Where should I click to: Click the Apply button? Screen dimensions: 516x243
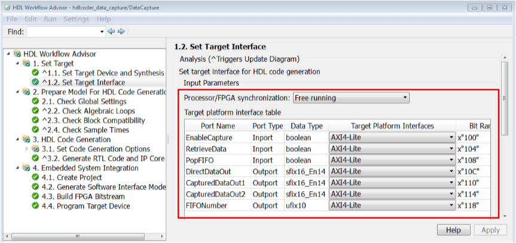coord(490,230)
